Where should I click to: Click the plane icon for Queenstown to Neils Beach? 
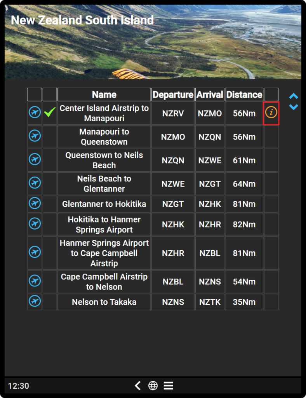35,159
